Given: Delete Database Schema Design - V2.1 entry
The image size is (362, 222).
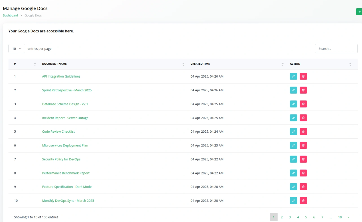Looking at the screenshot, I should 303,104.
